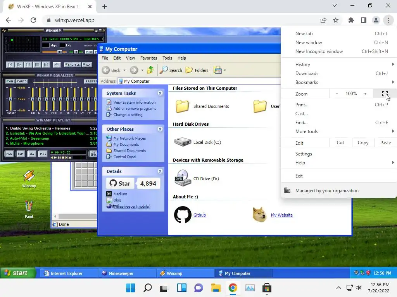Screen dimensions: 397x297
Task: Click the song seek bar in Winamp
Action: pos(51,58)
